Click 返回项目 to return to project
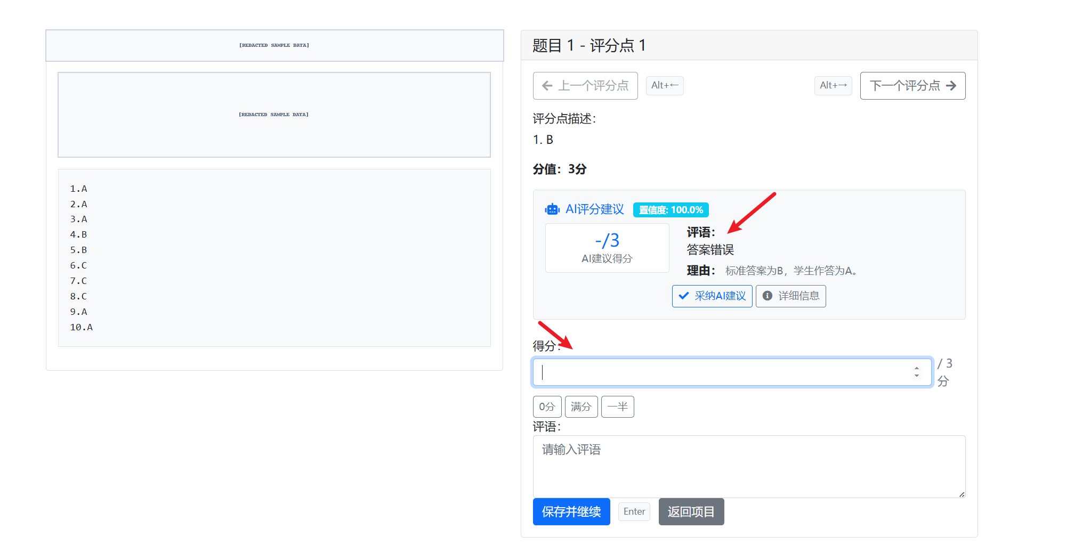This screenshot has height=545, width=1066. click(691, 512)
